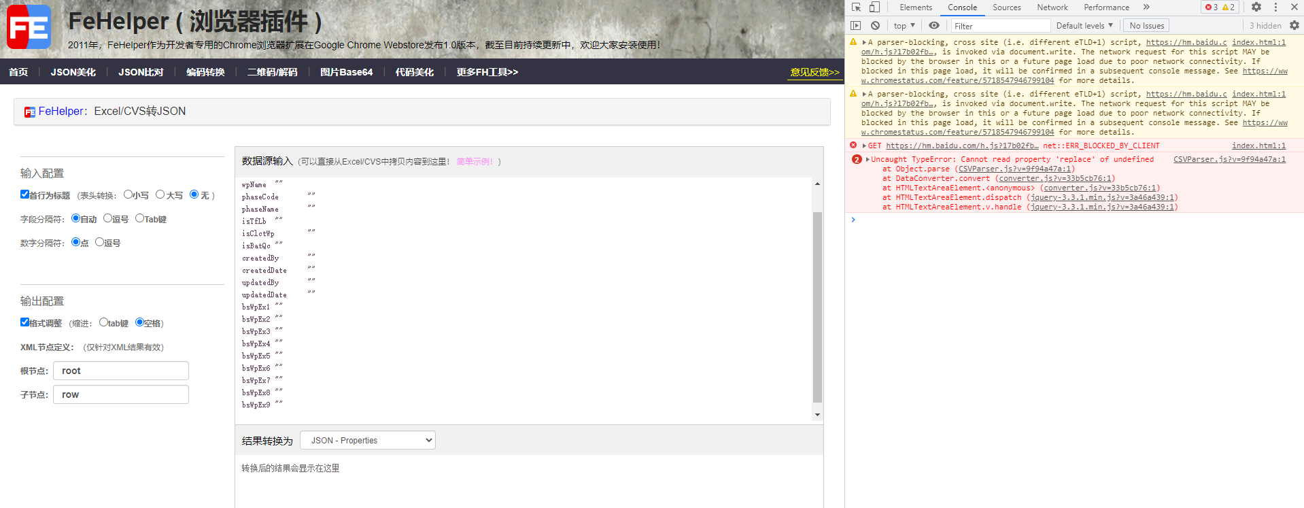Switch to Performance tab in DevTools
Image resolution: width=1304 pixels, height=508 pixels.
(1106, 7)
